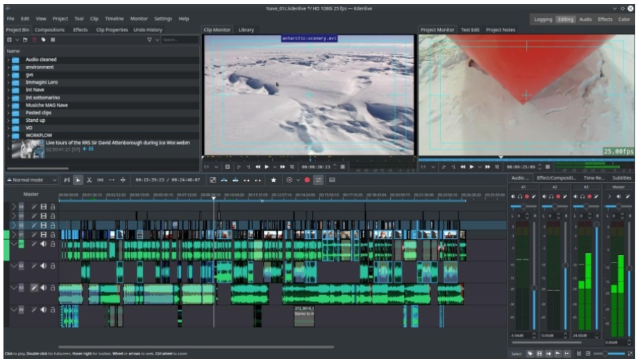Open the Timeline menu
638x363 pixels.
tap(115, 19)
